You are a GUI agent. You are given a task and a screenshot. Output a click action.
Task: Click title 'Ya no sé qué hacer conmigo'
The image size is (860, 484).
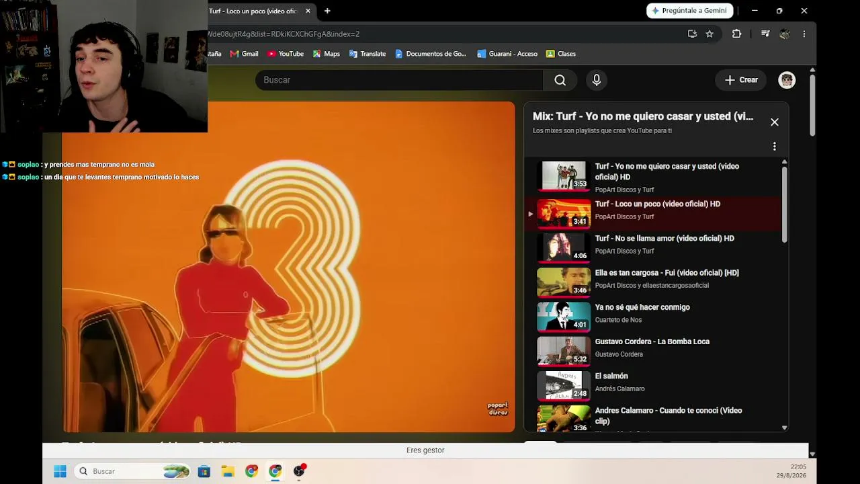[x=642, y=307]
